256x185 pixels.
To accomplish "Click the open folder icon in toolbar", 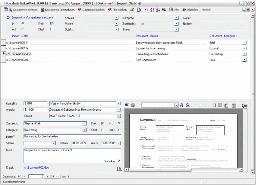I will (132, 10).
